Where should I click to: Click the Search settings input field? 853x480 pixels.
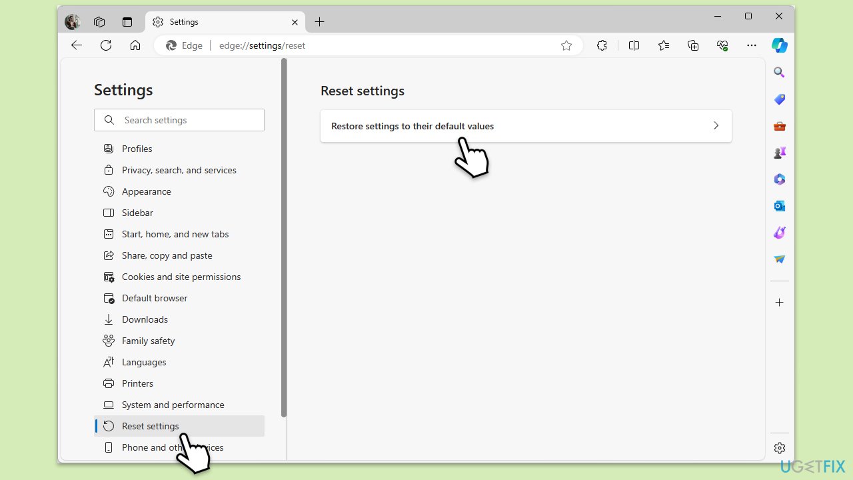point(179,120)
